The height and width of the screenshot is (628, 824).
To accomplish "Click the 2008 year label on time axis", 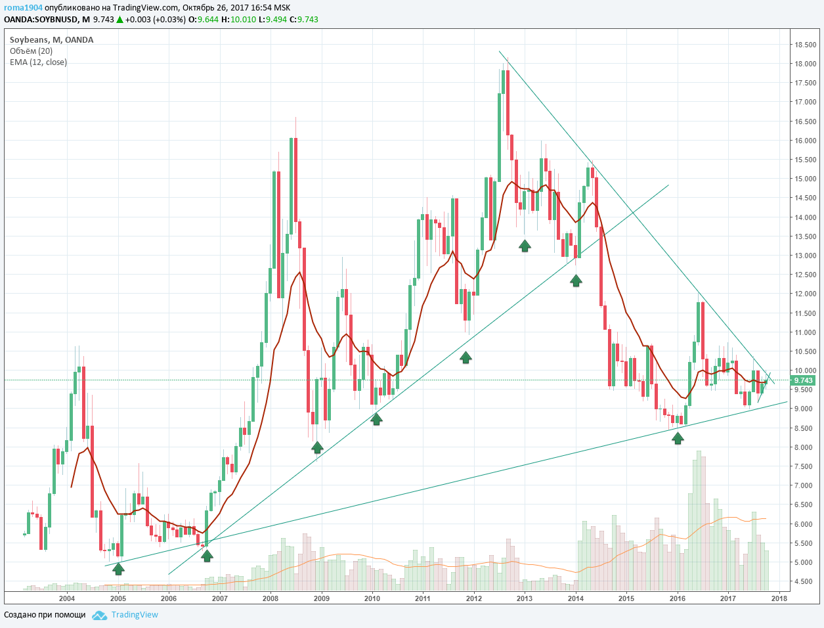I will click(271, 598).
